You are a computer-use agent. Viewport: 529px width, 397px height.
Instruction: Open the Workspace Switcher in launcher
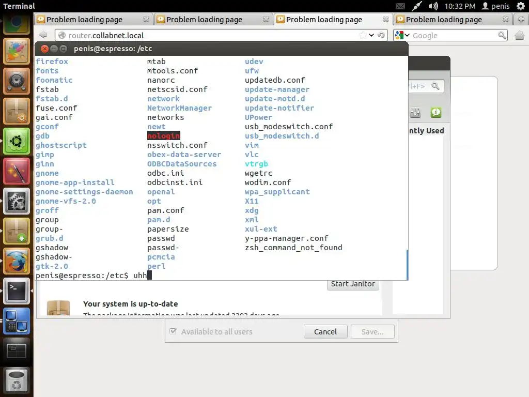point(16,351)
